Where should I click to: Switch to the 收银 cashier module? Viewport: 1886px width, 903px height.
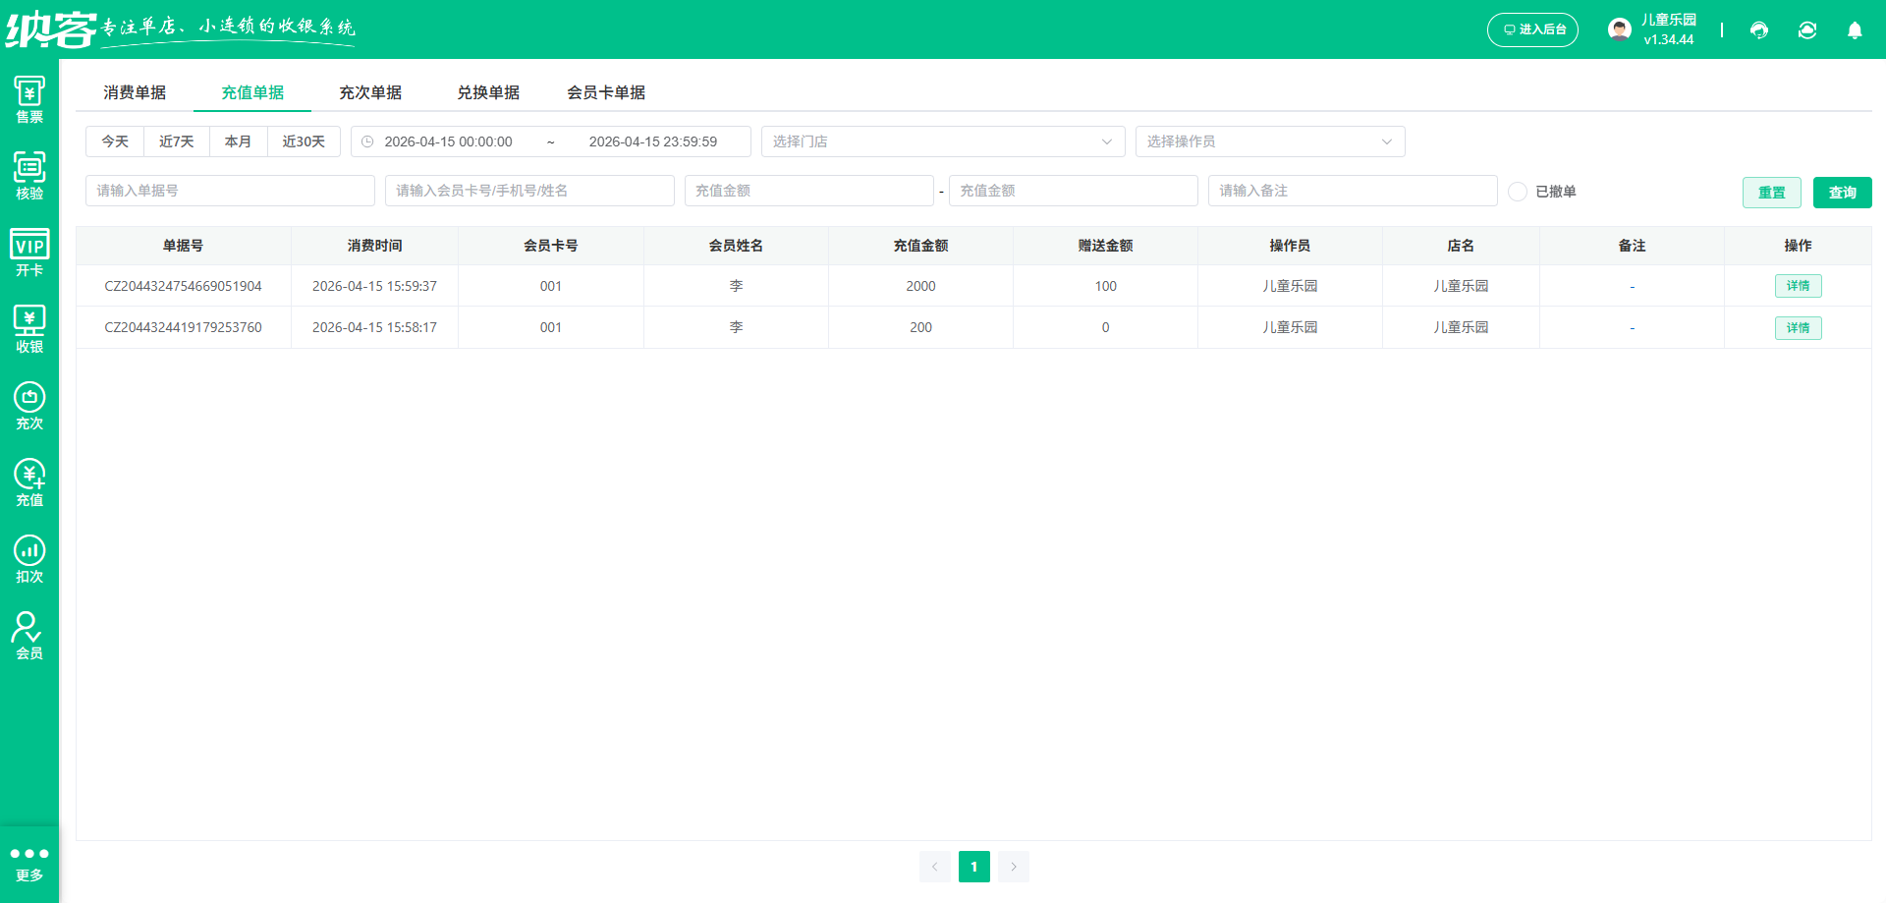click(29, 328)
